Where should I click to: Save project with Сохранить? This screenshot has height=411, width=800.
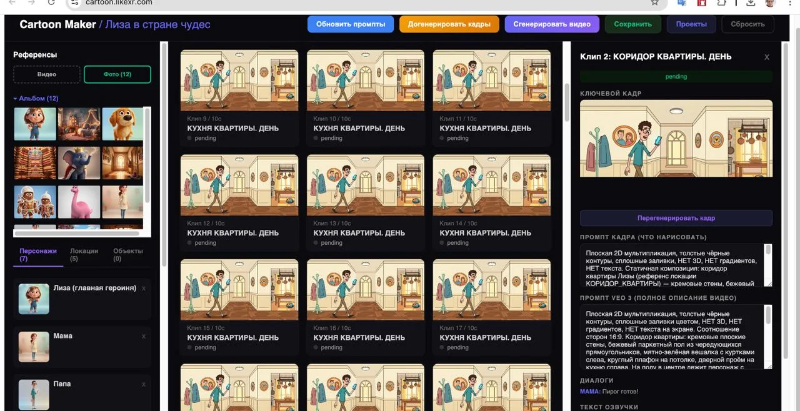tap(632, 24)
